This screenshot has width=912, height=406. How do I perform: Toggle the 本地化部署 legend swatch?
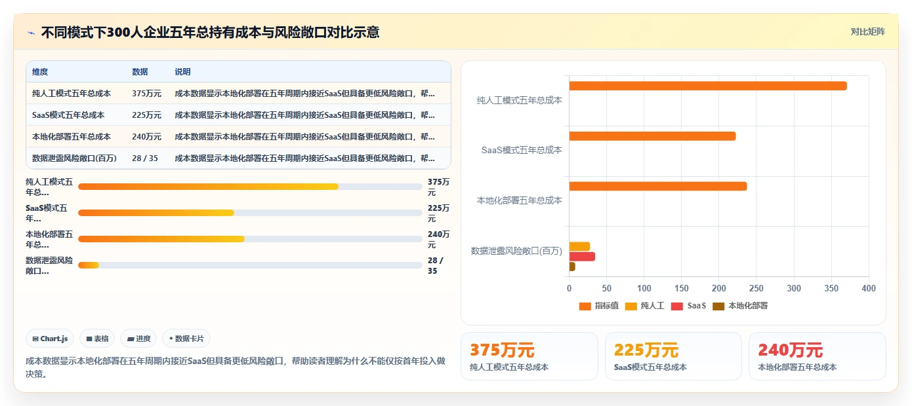click(718, 306)
